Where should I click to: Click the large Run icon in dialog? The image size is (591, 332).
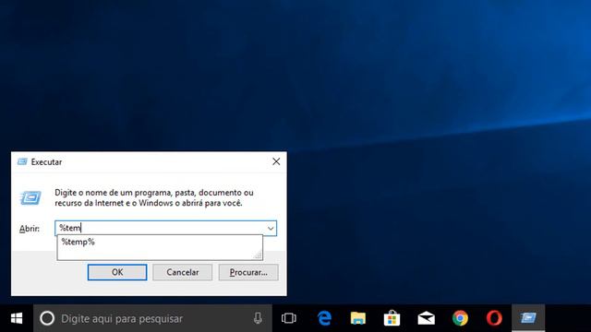coord(30,198)
